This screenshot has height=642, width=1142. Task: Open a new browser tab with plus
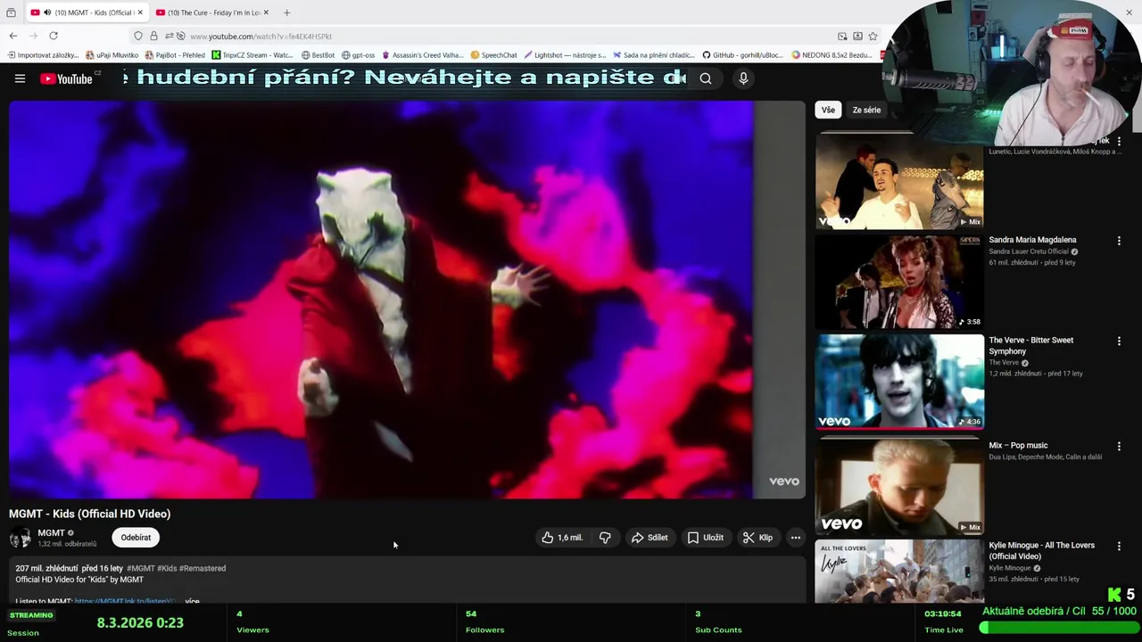pyautogui.click(x=286, y=12)
